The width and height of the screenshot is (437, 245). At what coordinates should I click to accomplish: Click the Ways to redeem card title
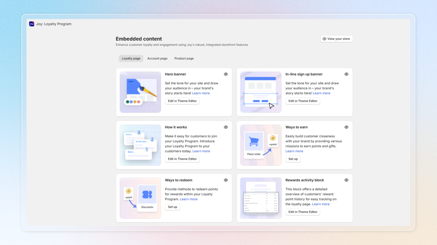[x=179, y=180]
